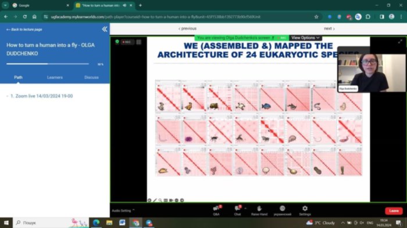Viewport: 407px width, 228px height.
Task: Open the tab search dropdown arrow
Action: pyautogui.click(x=5, y=5)
